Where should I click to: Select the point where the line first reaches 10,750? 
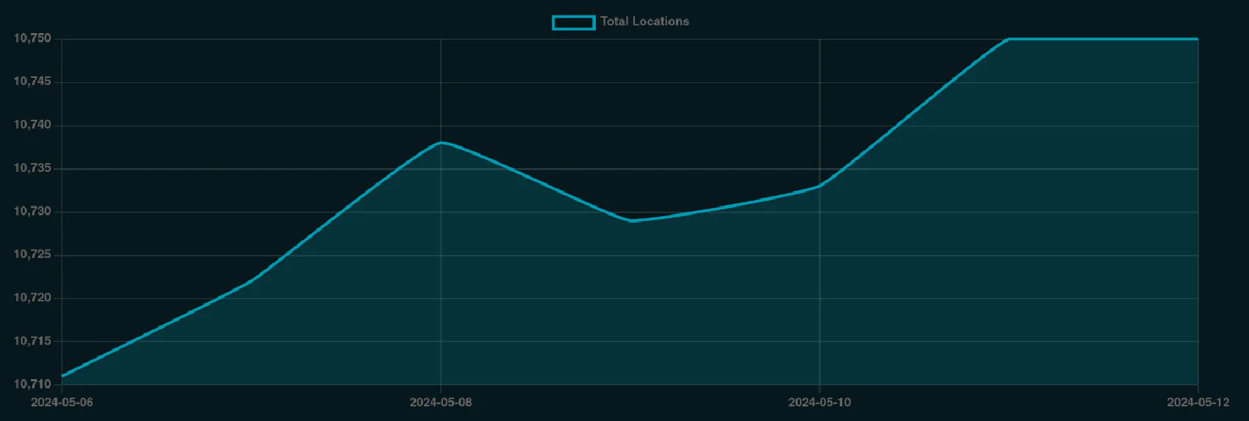pos(1009,39)
